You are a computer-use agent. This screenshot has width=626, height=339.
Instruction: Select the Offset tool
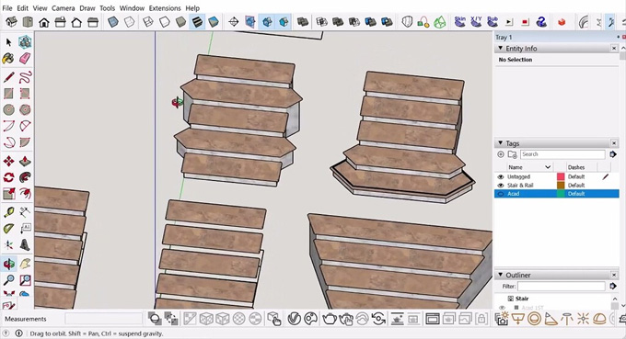pos(25,194)
